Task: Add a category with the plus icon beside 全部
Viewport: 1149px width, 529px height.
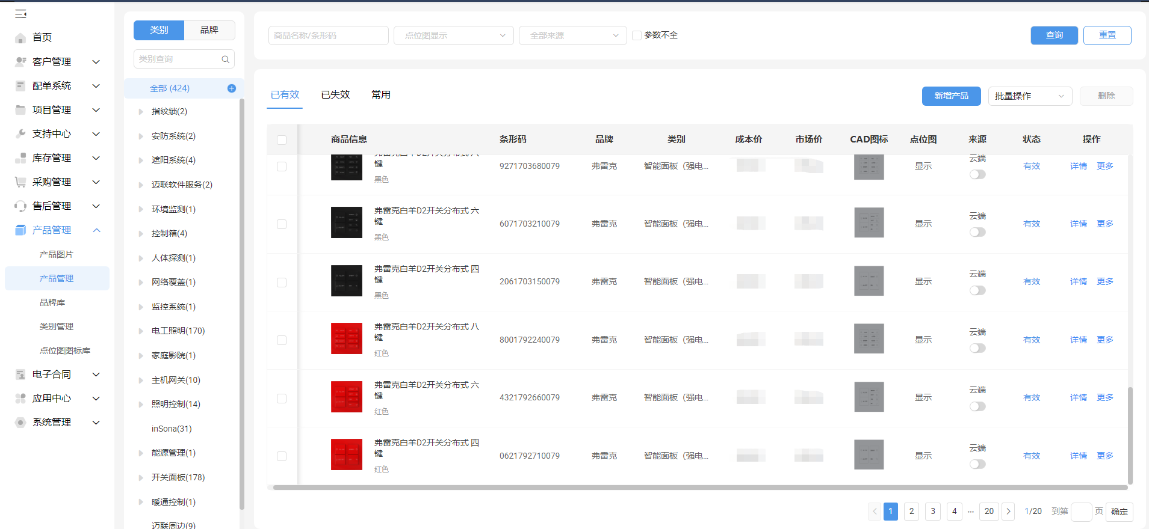Action: 232,88
